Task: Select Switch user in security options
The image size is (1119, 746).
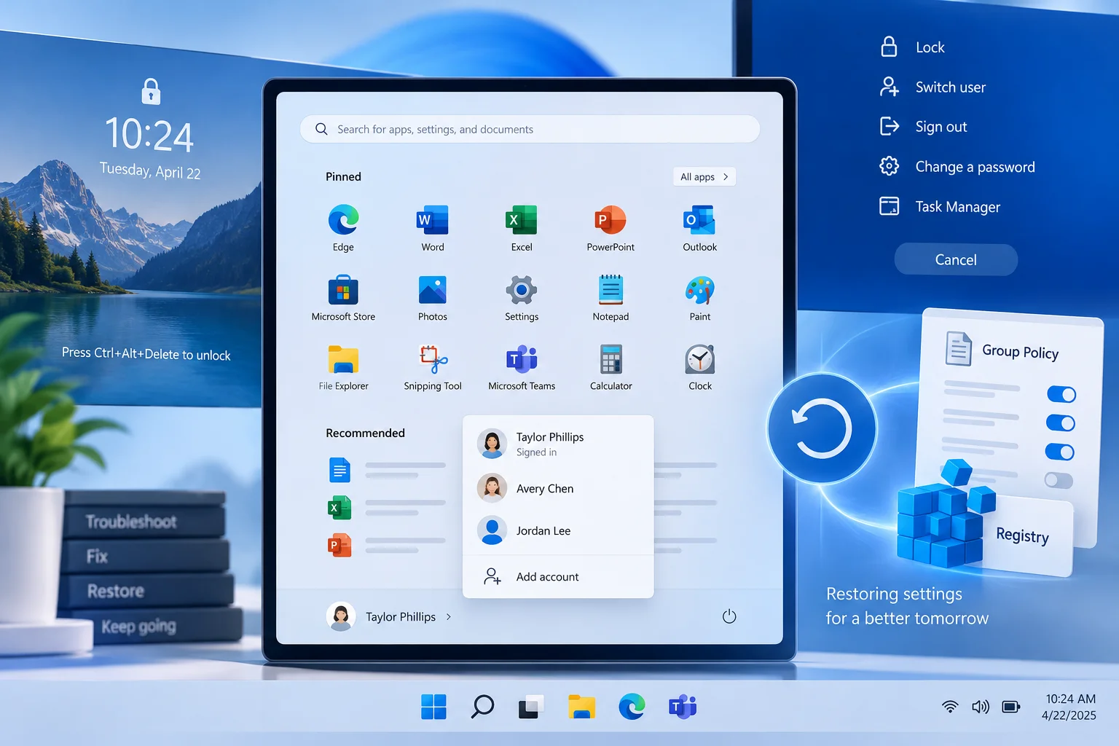Action: (932, 87)
